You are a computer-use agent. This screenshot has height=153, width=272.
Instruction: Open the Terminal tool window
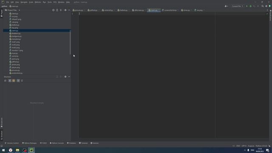click(83, 143)
